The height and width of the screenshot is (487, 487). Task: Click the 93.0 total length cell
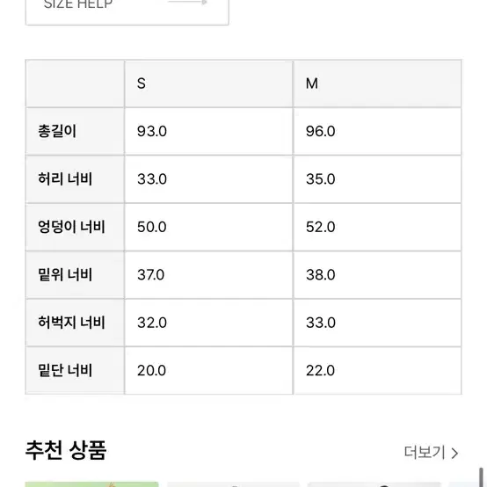click(x=208, y=131)
